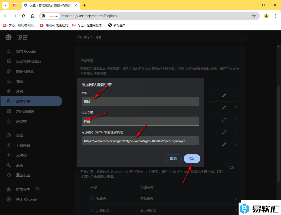
Task: Reload the current page
Action: click(x=24, y=16)
